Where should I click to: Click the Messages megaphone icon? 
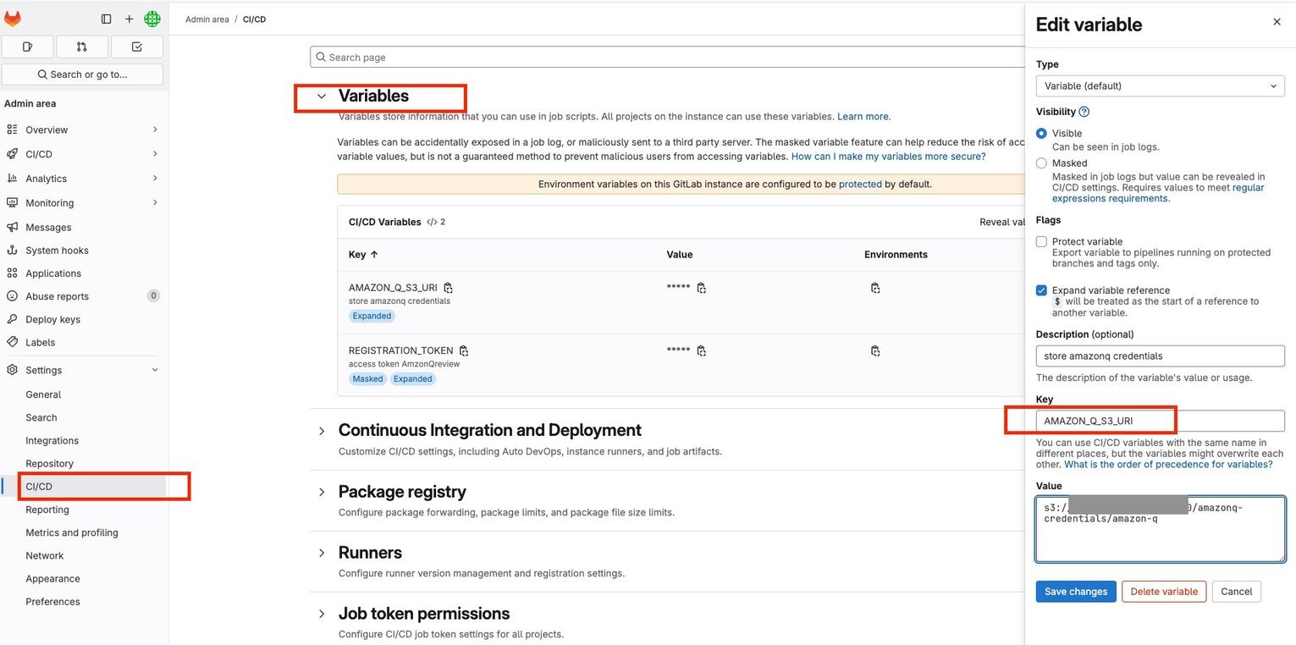12,227
